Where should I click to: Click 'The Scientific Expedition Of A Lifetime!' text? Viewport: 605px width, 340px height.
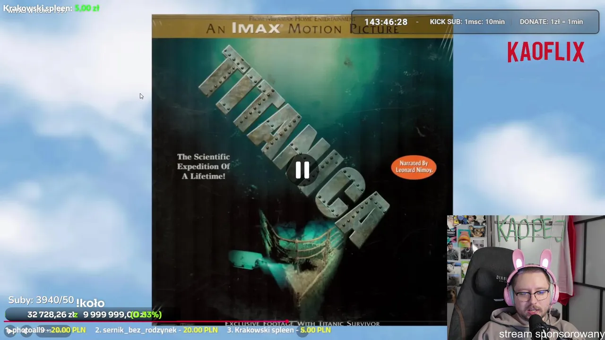[203, 166]
